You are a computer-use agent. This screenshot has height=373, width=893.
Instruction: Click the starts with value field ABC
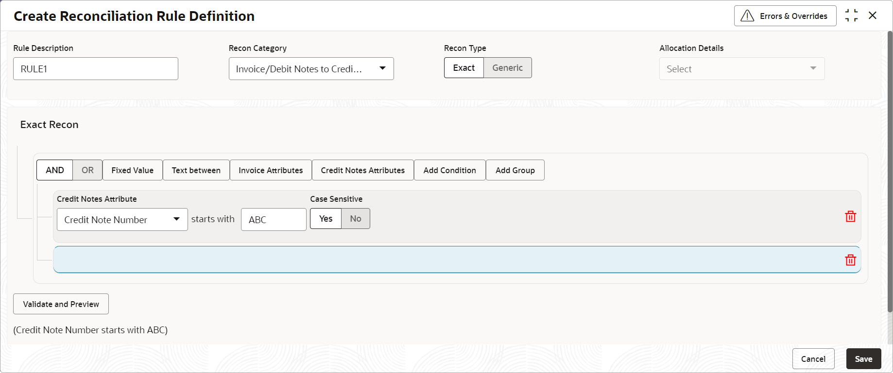point(274,220)
